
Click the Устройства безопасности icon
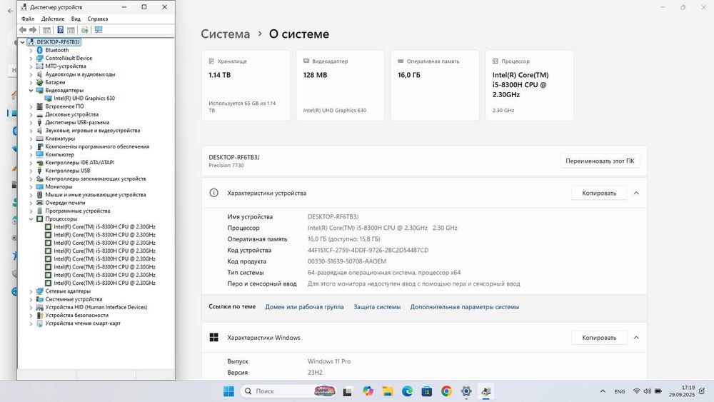point(39,315)
